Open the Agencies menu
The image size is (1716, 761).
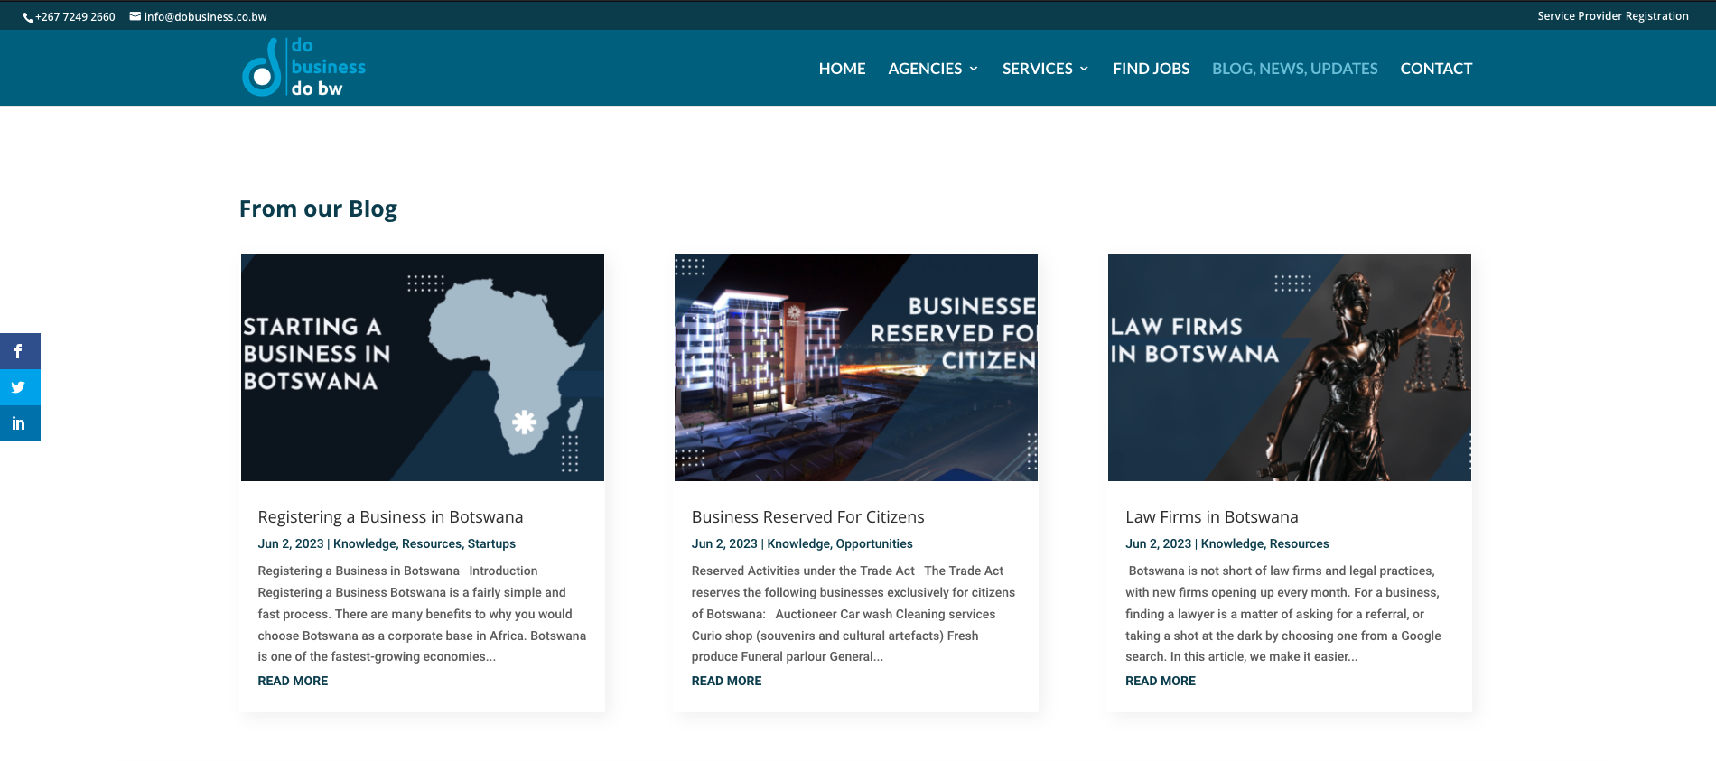click(x=925, y=69)
